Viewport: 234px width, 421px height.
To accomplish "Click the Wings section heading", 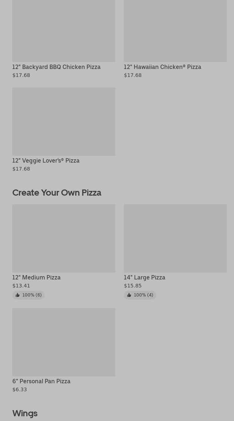I will (25, 413).
